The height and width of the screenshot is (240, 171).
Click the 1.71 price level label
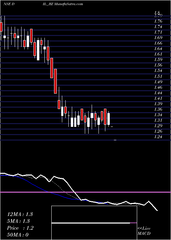tap(158, 32)
